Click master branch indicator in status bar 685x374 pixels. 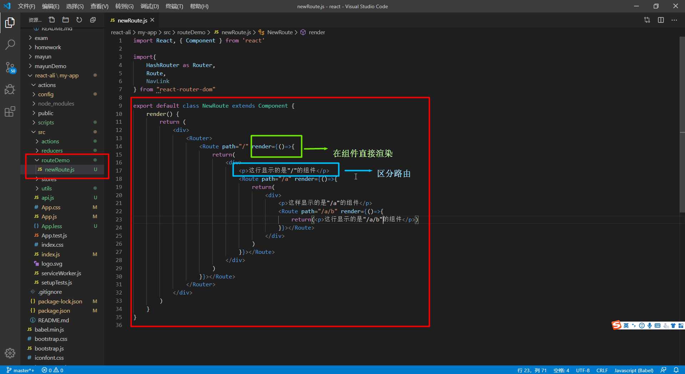click(x=20, y=370)
